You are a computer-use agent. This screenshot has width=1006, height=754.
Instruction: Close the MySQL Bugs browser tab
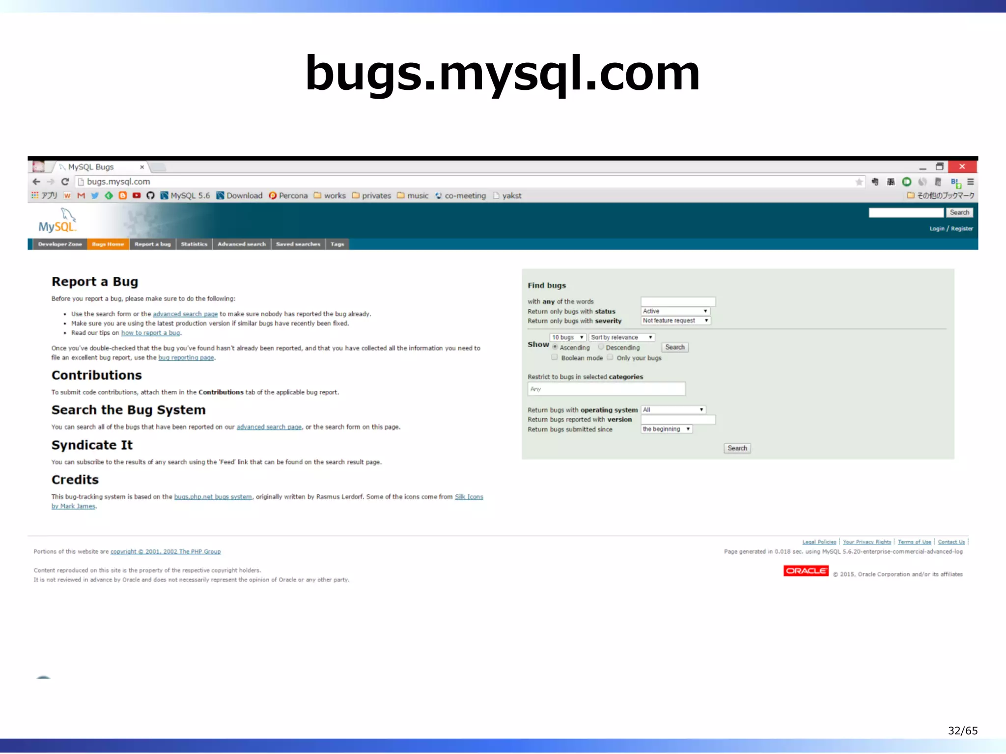142,167
